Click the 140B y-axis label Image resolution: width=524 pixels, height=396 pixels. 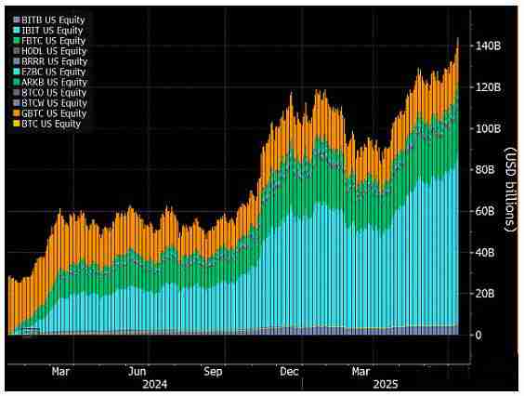pos(488,46)
